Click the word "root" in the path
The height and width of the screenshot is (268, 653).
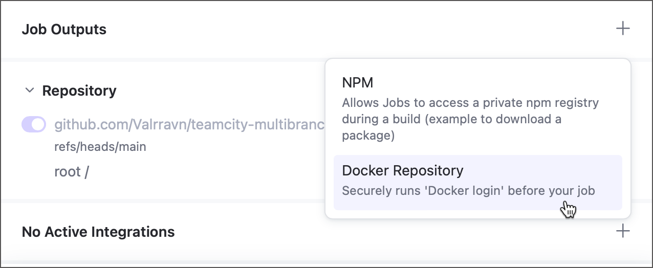pyautogui.click(x=68, y=171)
